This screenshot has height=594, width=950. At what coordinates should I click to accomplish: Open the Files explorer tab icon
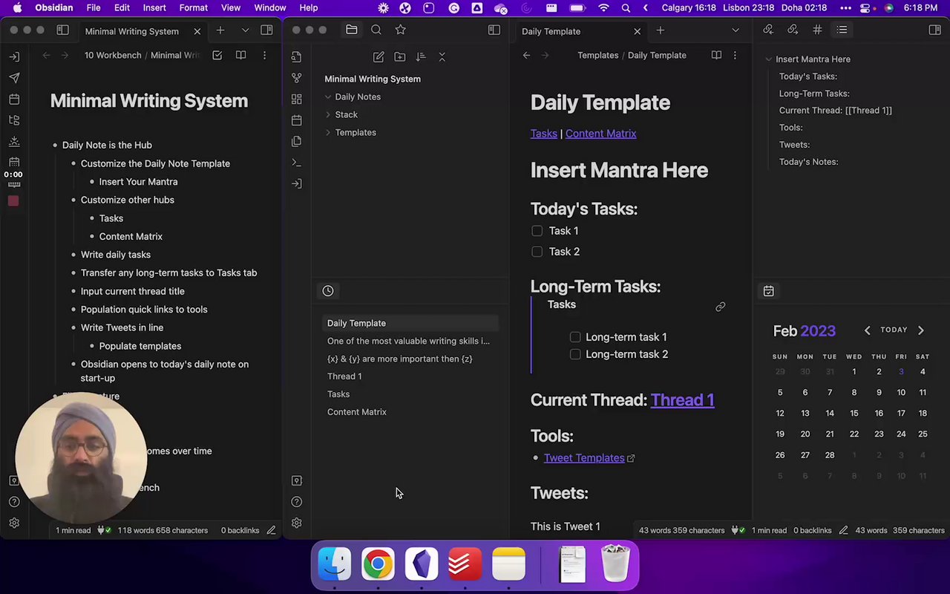(352, 30)
